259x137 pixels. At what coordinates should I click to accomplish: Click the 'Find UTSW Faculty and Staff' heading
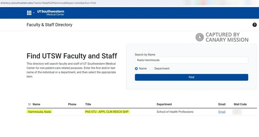[72, 56]
